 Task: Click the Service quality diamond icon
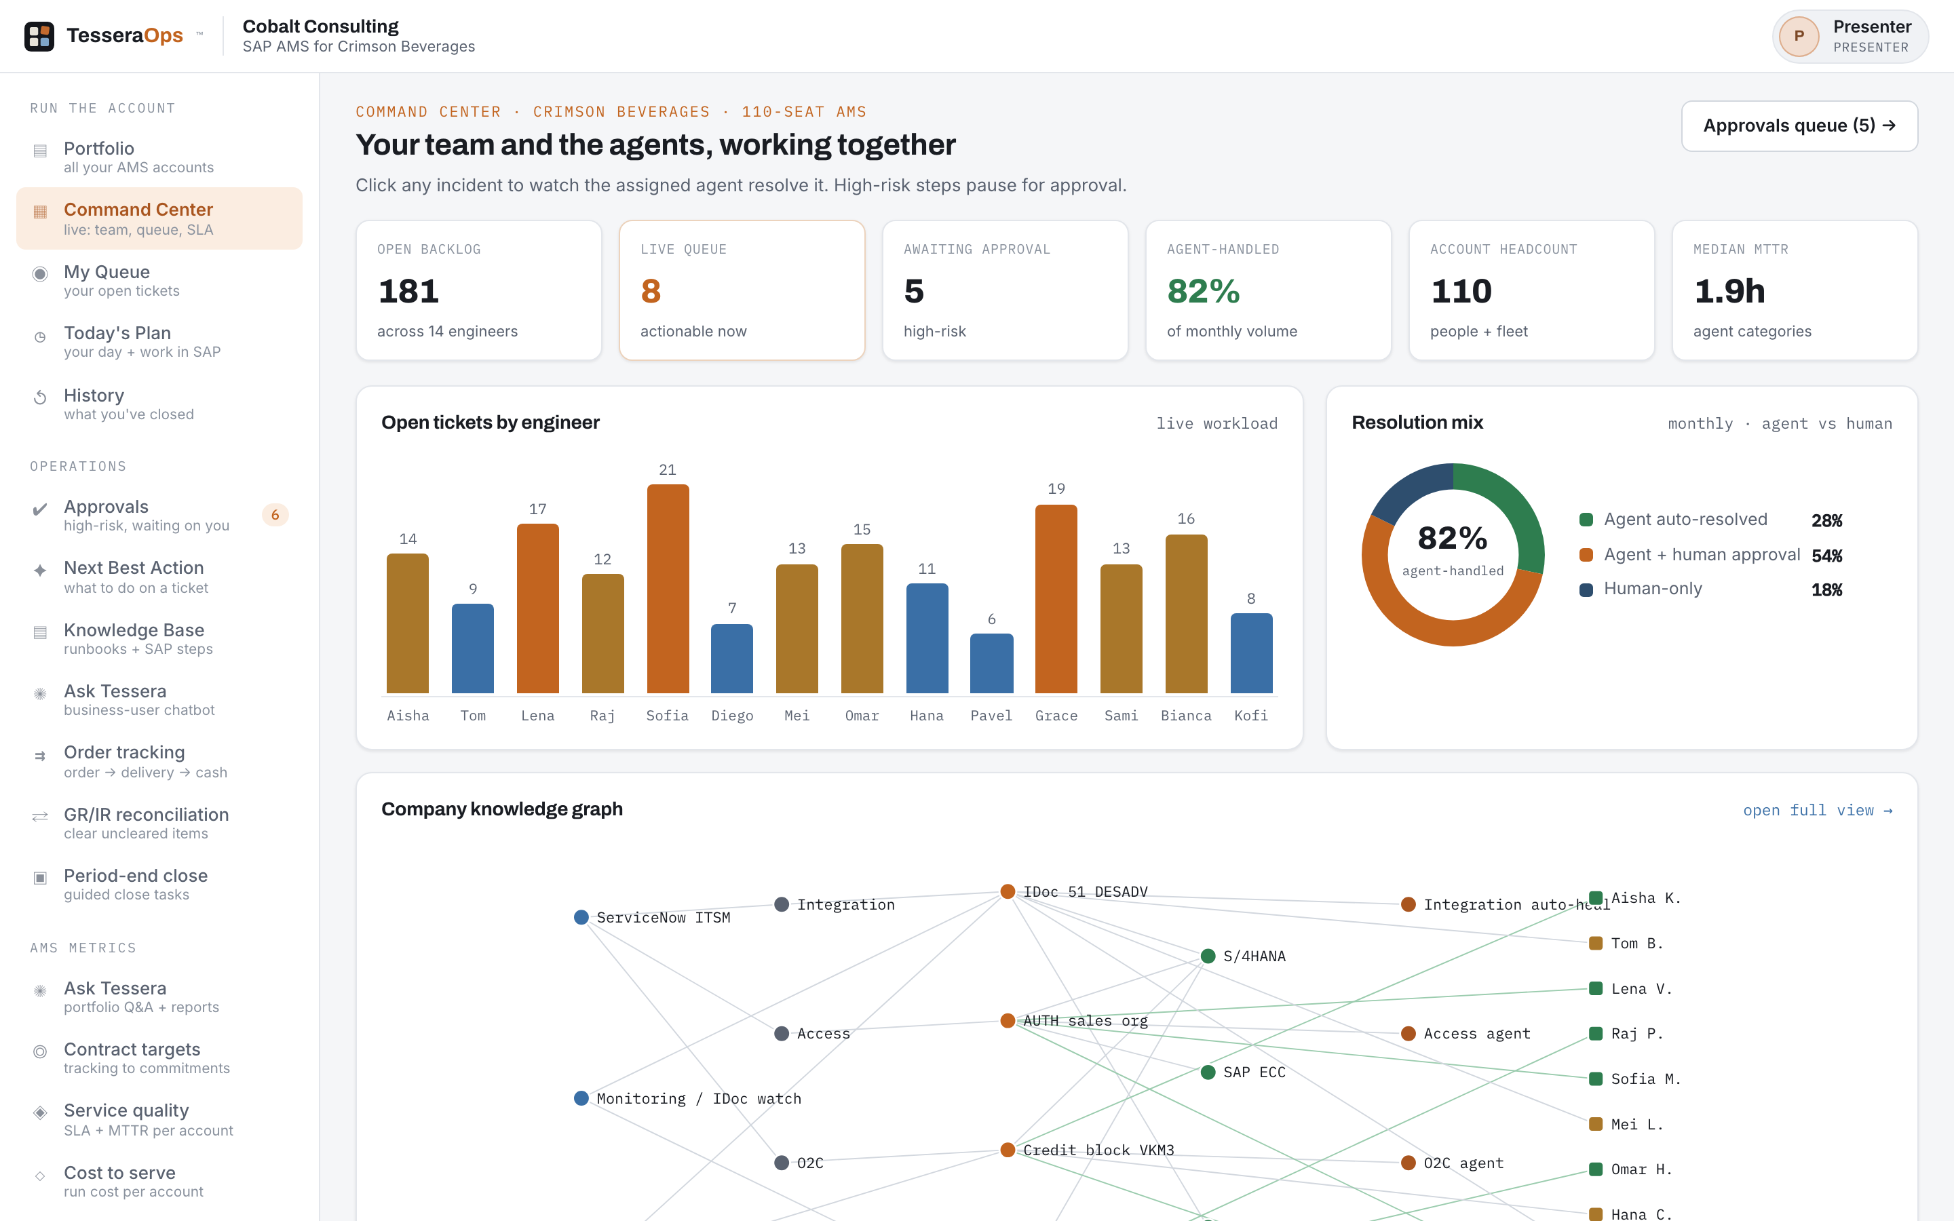39,1112
